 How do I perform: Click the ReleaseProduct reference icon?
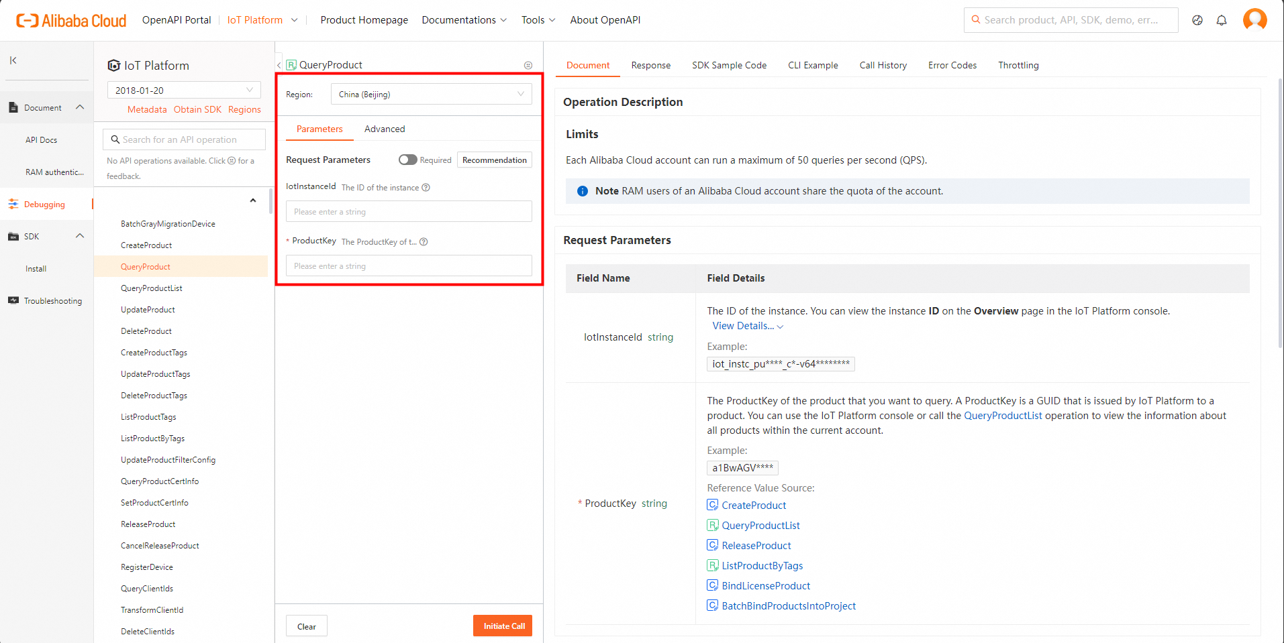(x=713, y=545)
